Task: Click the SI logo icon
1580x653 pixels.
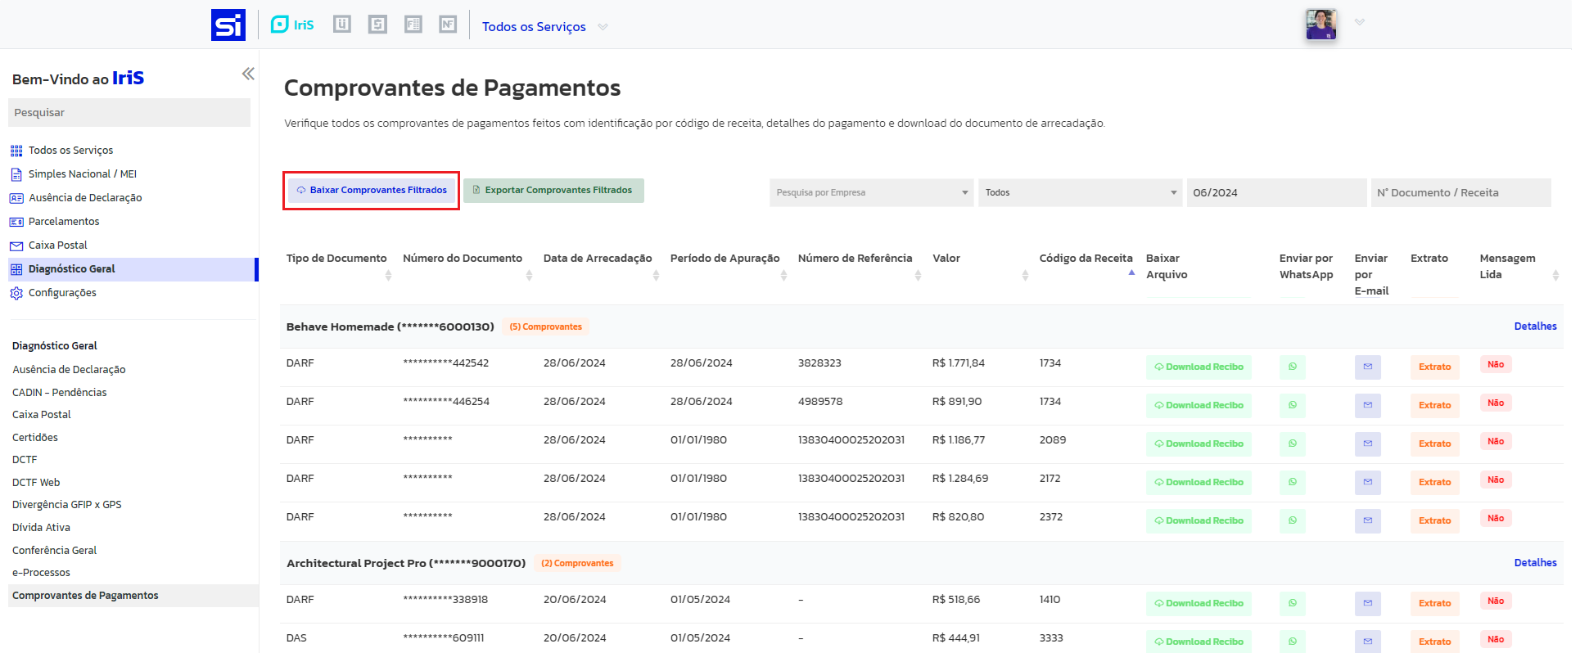Action: (228, 25)
